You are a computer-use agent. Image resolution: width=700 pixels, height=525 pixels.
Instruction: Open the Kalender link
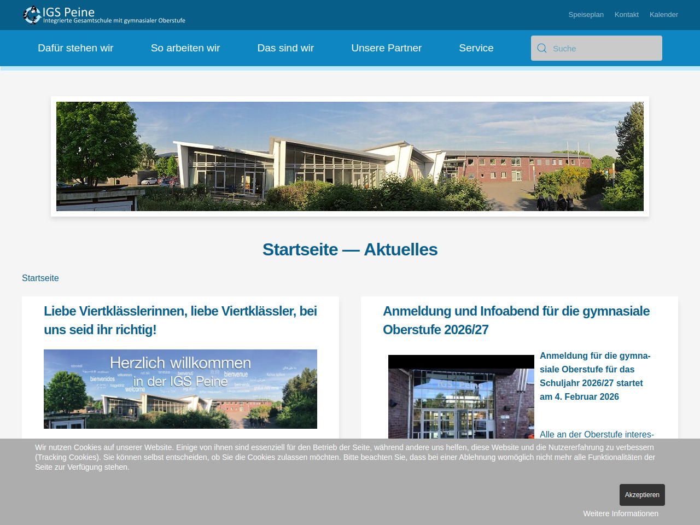click(663, 15)
